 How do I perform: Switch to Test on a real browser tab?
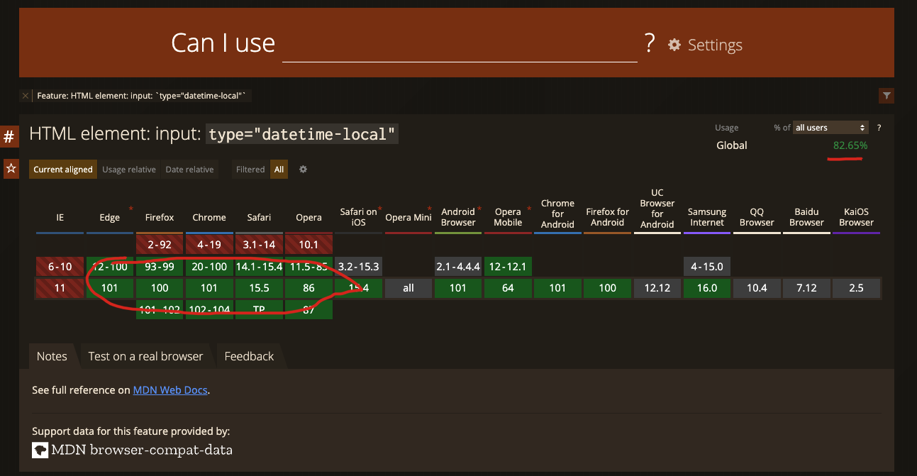145,356
